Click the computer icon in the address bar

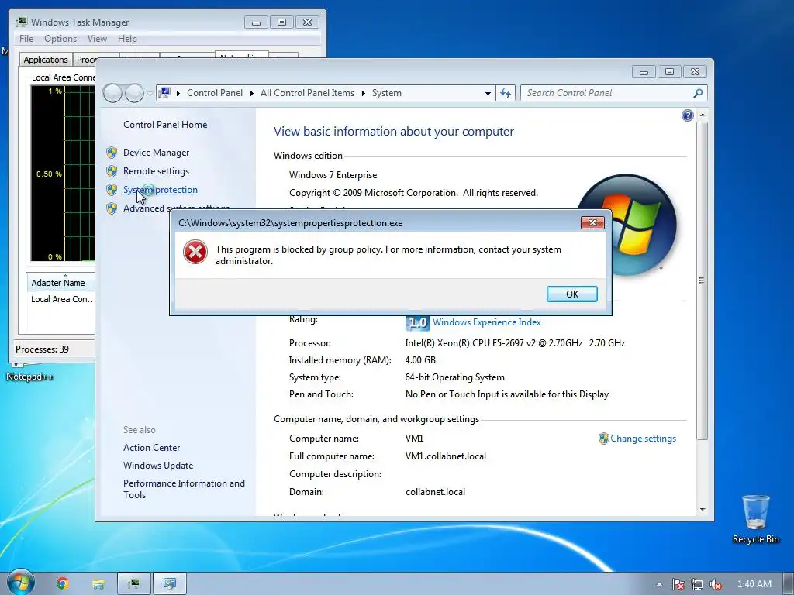coord(164,93)
